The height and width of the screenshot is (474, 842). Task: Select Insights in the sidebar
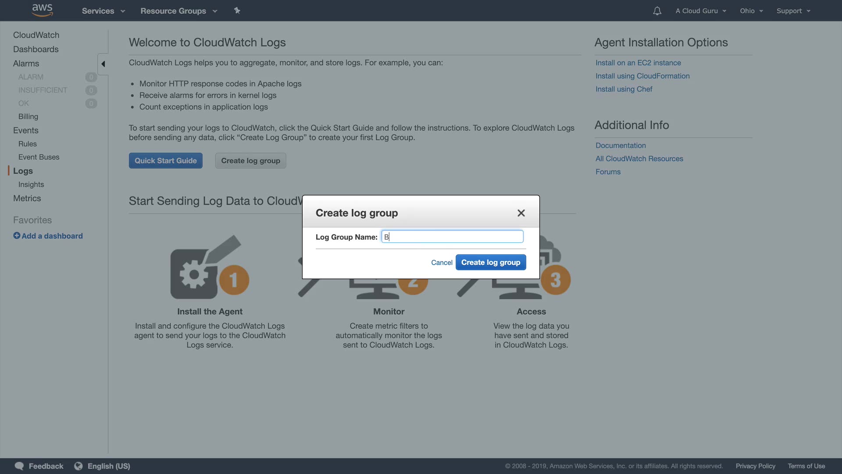click(x=31, y=184)
